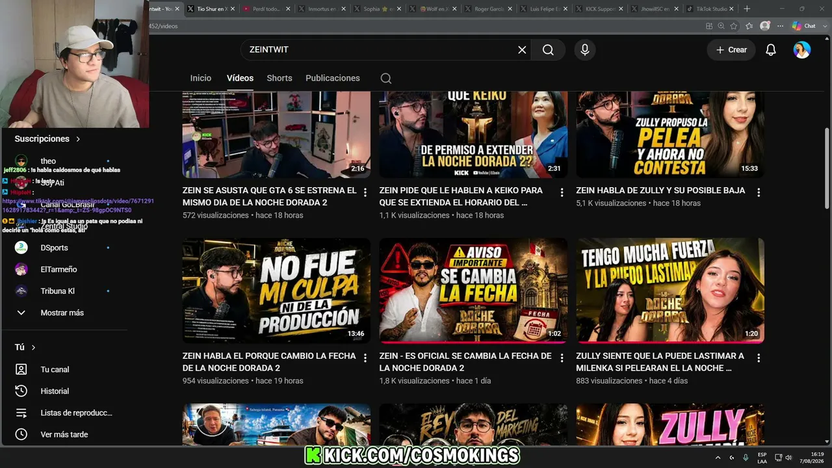Start voice search with the microphone icon
832x468 pixels.
585,50
